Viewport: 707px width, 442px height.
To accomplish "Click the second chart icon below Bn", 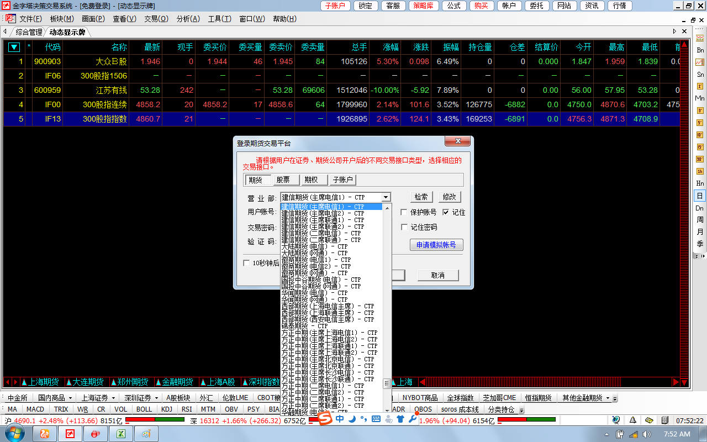I will coord(700,62).
